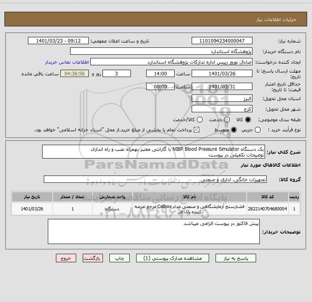
Task: Select the جزیی purchase type radio
Action: click(x=258, y=130)
